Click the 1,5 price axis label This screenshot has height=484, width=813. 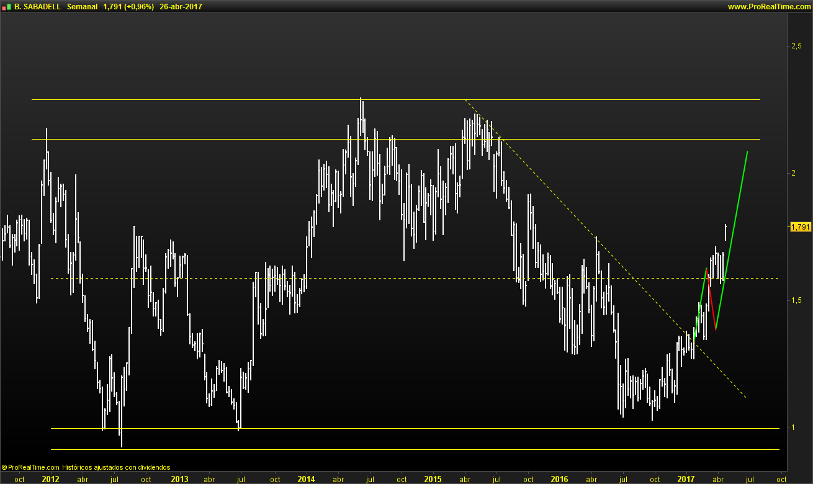[x=796, y=300]
